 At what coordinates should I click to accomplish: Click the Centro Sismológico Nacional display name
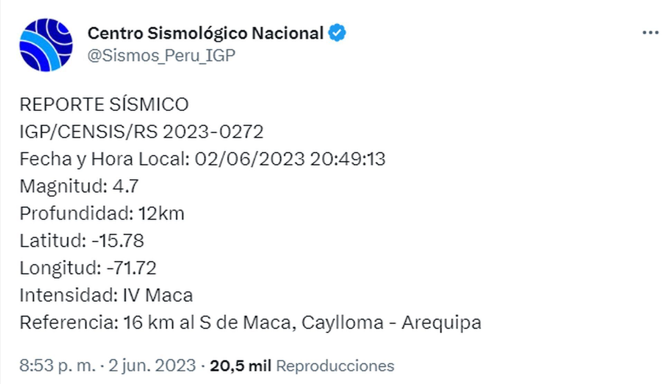point(205,34)
